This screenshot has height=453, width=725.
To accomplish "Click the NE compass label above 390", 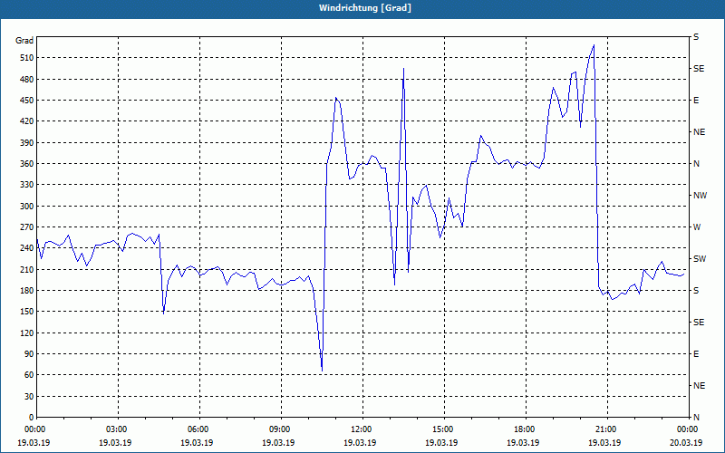I will click(x=699, y=132).
